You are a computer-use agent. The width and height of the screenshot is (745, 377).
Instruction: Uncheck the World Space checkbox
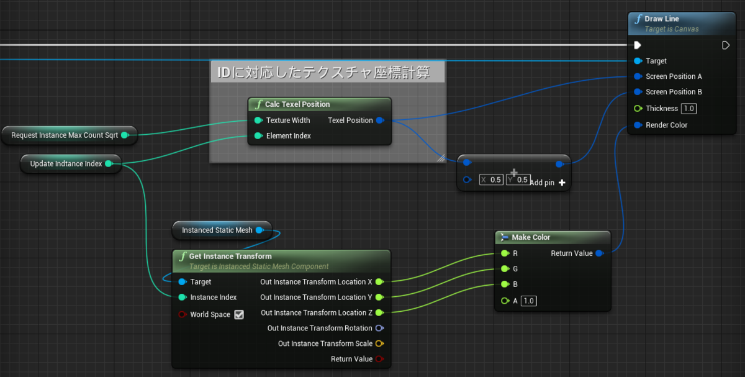coord(239,314)
